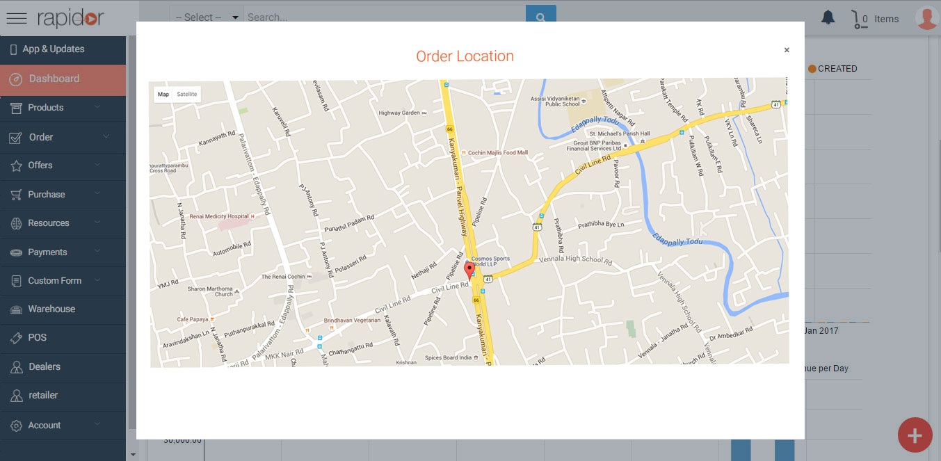Click the App & Updates phone icon
The height and width of the screenshot is (461, 941).
point(14,49)
